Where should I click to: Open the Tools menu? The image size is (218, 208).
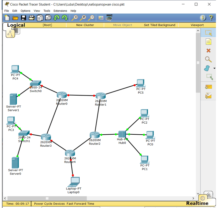click(x=47, y=11)
